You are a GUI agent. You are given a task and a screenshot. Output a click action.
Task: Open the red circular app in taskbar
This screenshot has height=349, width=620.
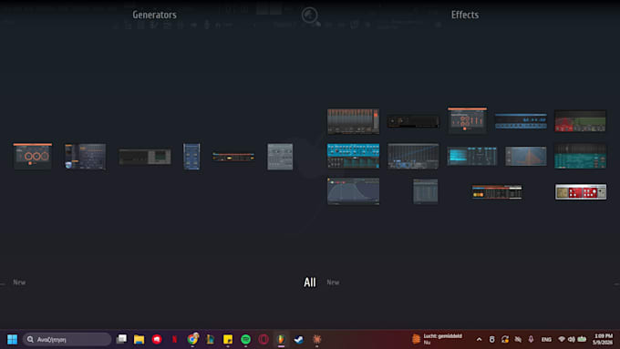click(157, 339)
